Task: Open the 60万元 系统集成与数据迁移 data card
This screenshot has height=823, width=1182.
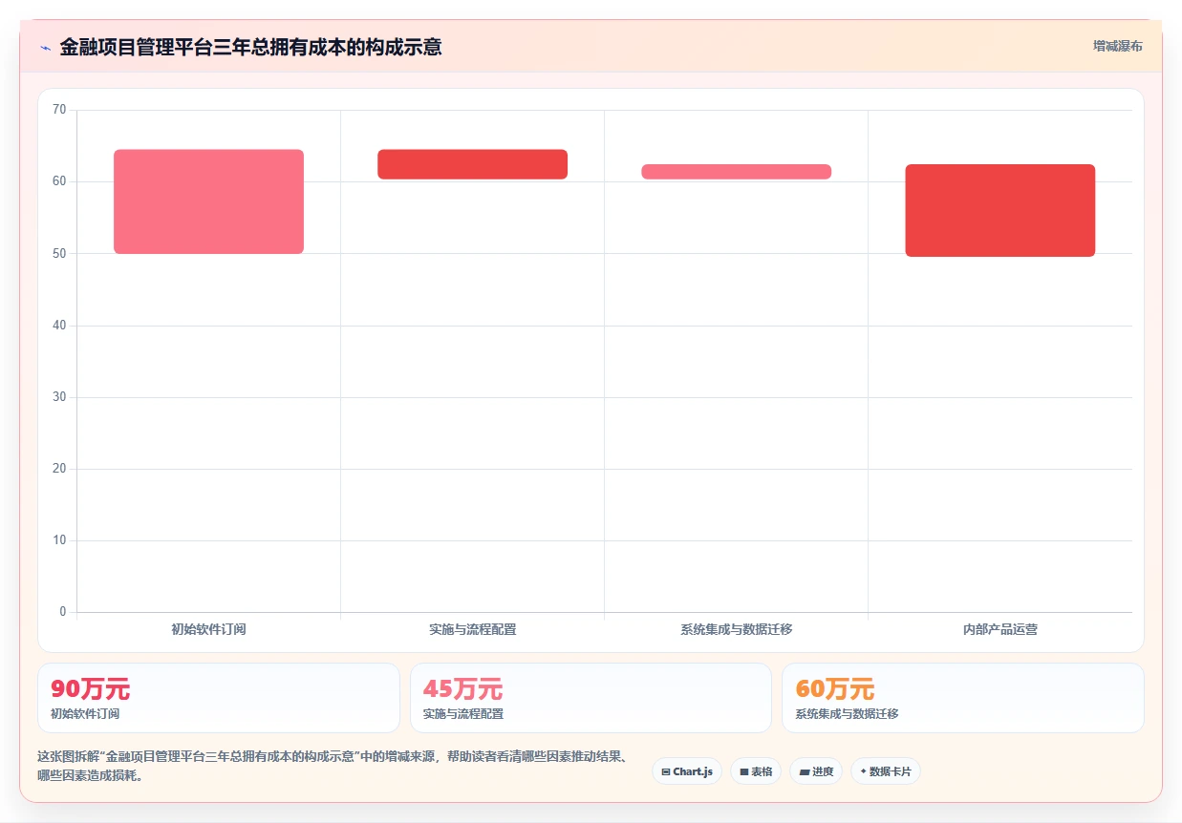Action: coord(963,698)
